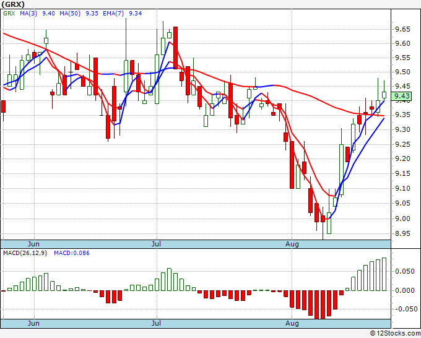Click the -0.050 MACD axis label
This screenshot has width=421, height=338.
tap(405, 310)
